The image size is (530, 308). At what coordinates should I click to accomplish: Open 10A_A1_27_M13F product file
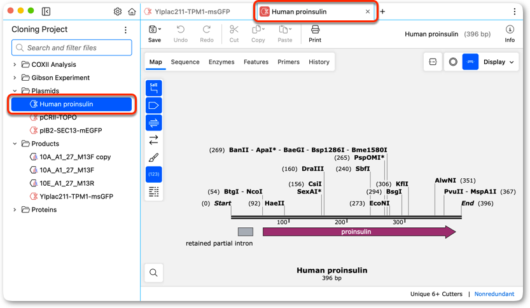click(x=67, y=170)
